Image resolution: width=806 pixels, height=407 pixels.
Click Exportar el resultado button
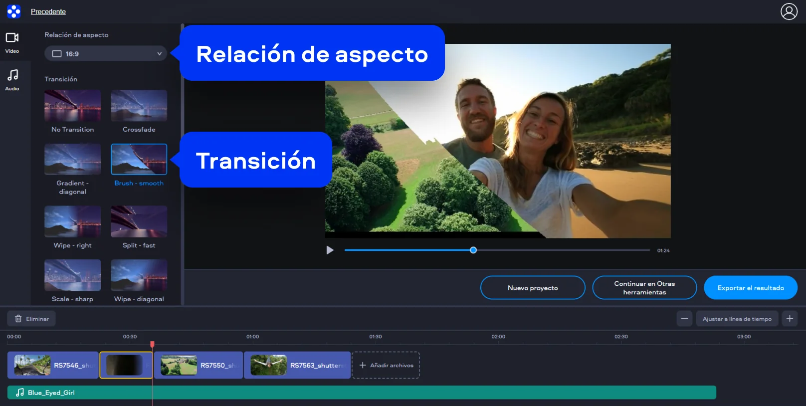coord(751,288)
